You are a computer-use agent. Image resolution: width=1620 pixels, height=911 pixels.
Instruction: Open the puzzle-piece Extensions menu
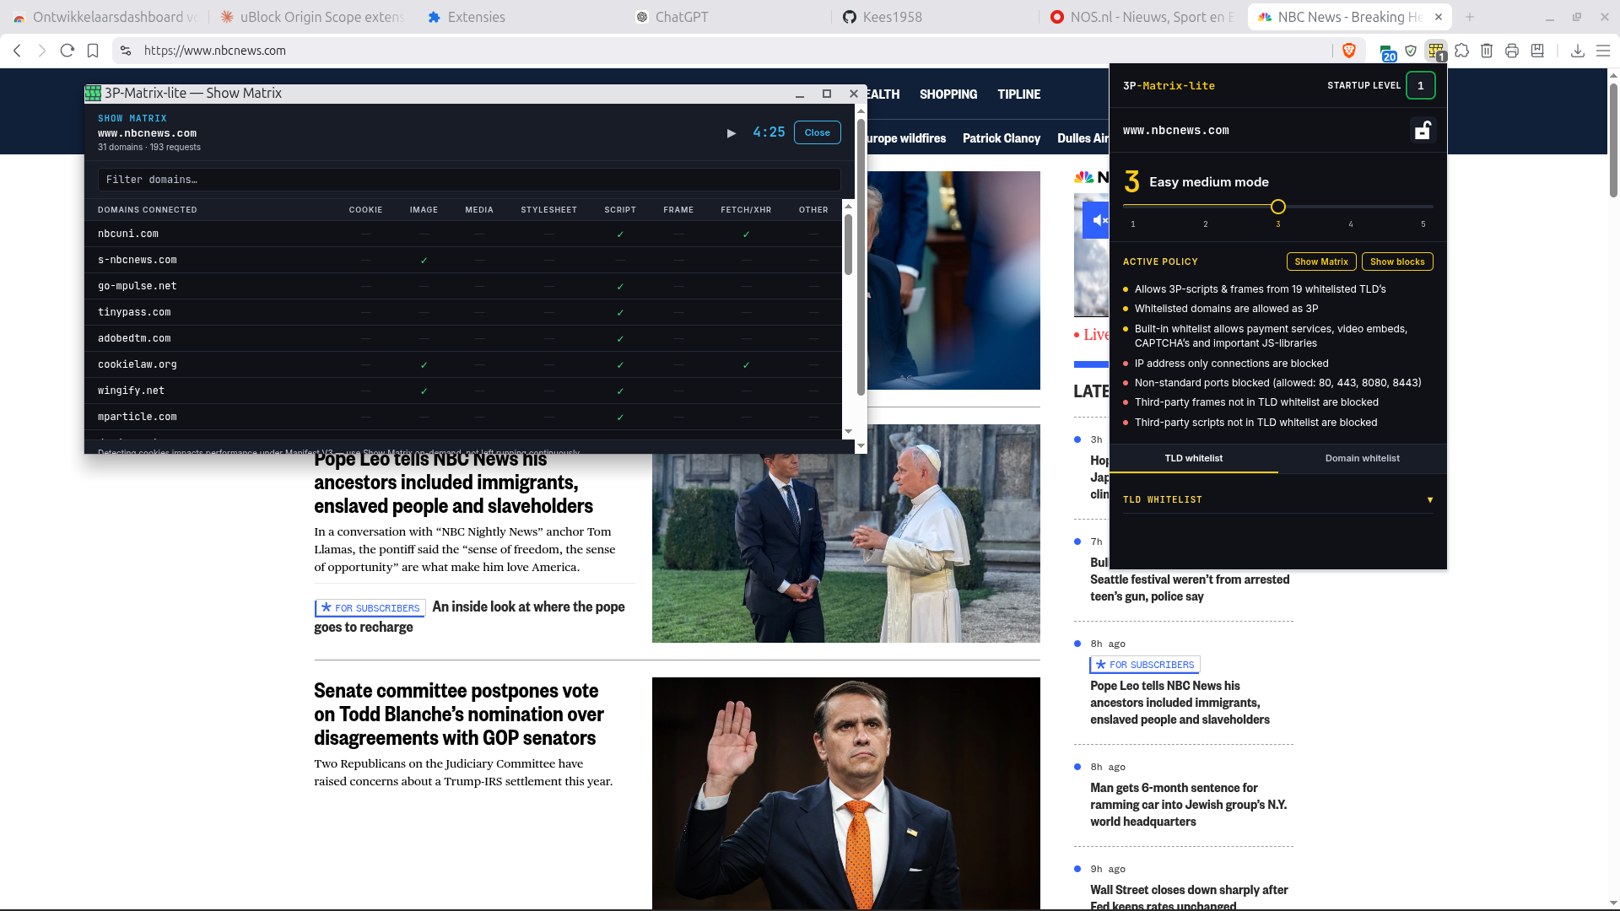pyautogui.click(x=1462, y=51)
